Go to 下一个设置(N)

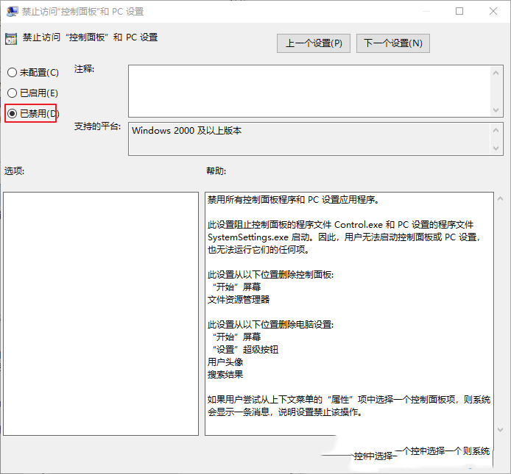click(x=393, y=43)
